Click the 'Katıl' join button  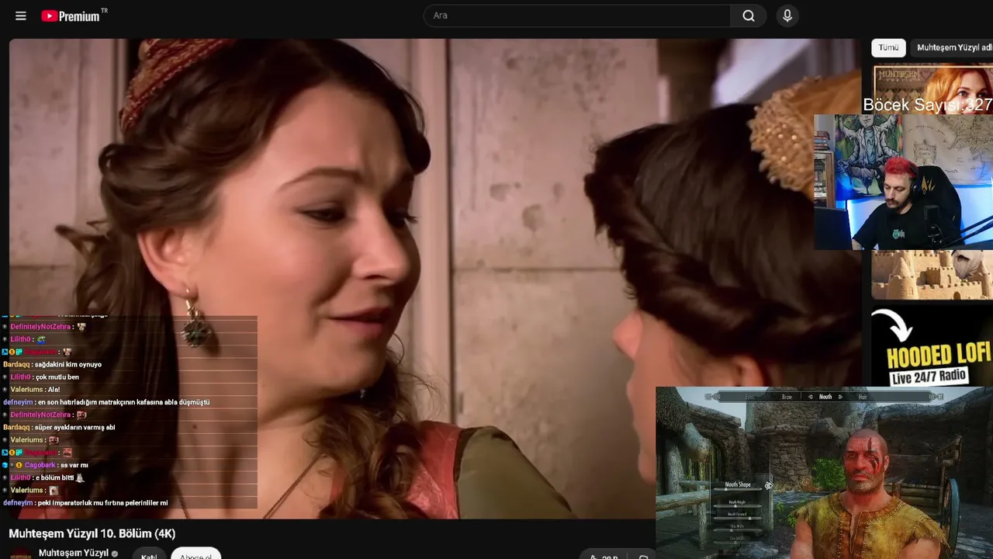[149, 554]
